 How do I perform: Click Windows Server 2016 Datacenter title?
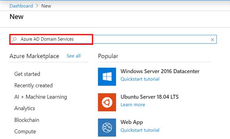[x=160, y=71]
